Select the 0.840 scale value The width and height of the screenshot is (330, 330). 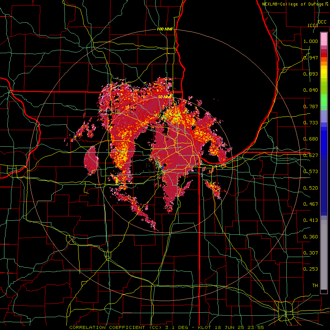[311, 90]
